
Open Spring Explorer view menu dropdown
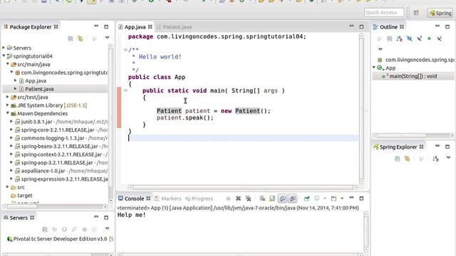[448, 158]
